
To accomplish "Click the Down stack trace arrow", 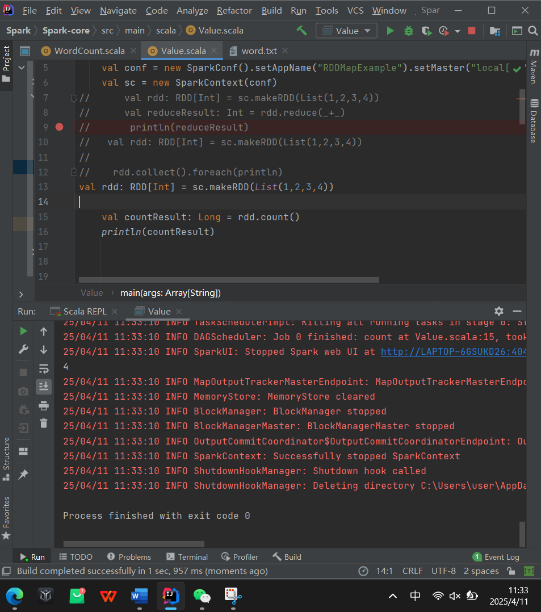I will (44, 349).
